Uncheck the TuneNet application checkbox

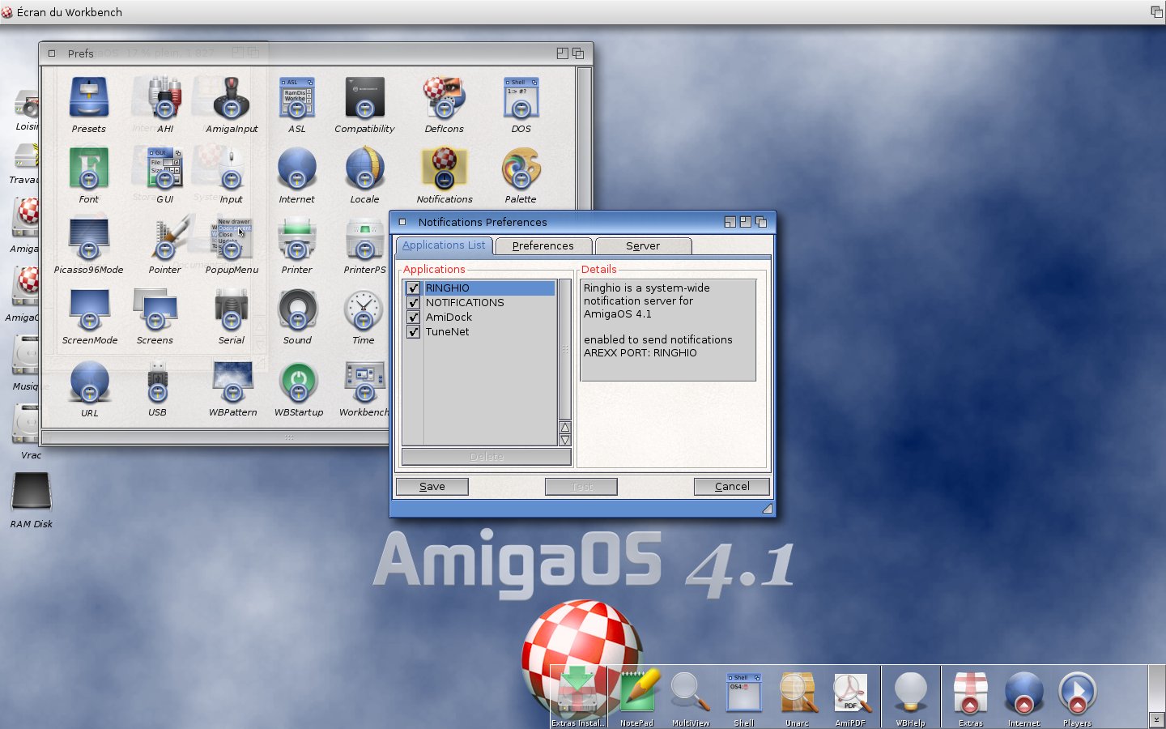tap(414, 332)
